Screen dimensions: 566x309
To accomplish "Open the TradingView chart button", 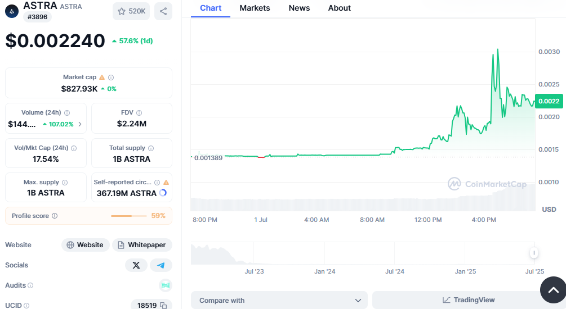I will 469,300.
